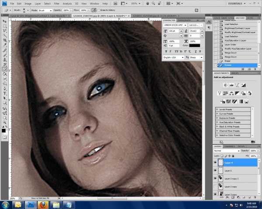Image resolution: width=262 pixels, height=209 pixels.
Task: Switch to the Paragraph tab
Action: 184,20
